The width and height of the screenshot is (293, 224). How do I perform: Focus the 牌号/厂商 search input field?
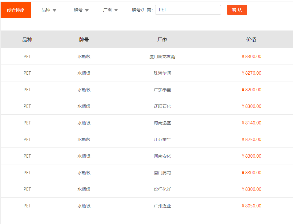[188, 10]
